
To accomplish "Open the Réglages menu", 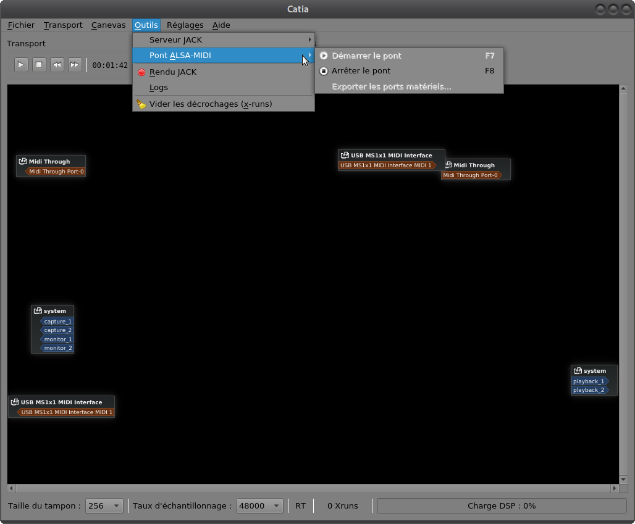I will point(185,25).
